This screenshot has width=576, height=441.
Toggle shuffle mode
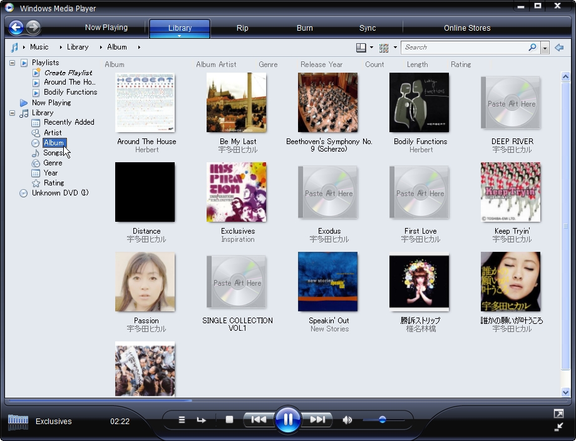[x=182, y=420]
